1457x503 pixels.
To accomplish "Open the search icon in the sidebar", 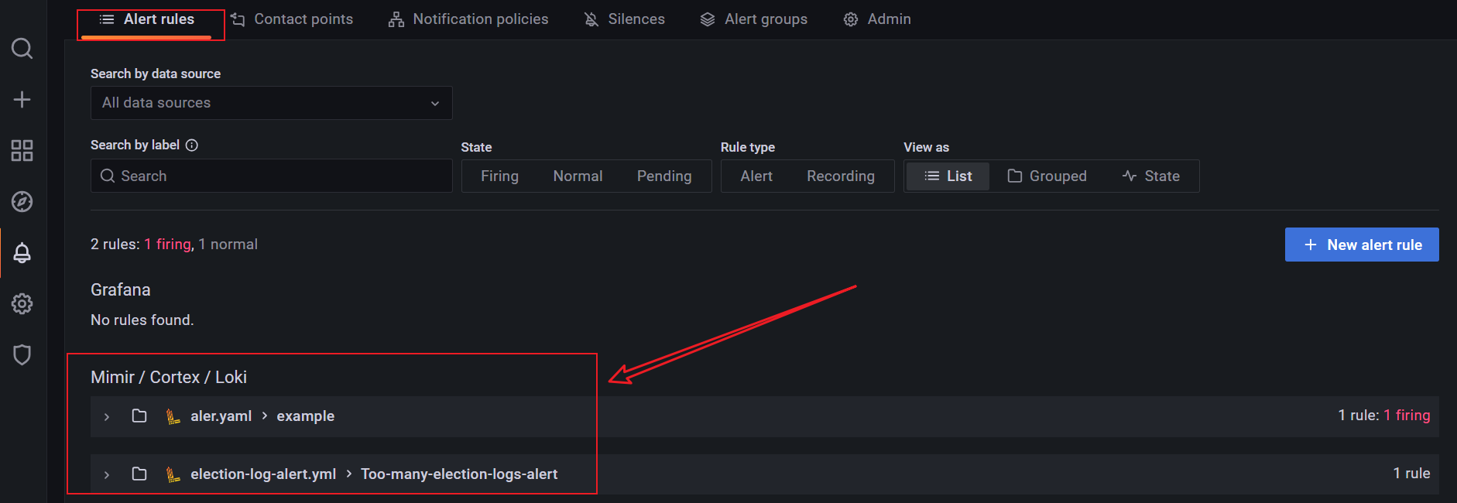I will pos(22,49).
